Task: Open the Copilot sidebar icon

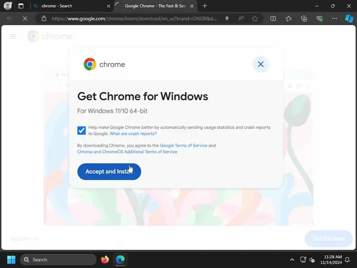Action: [349, 18]
